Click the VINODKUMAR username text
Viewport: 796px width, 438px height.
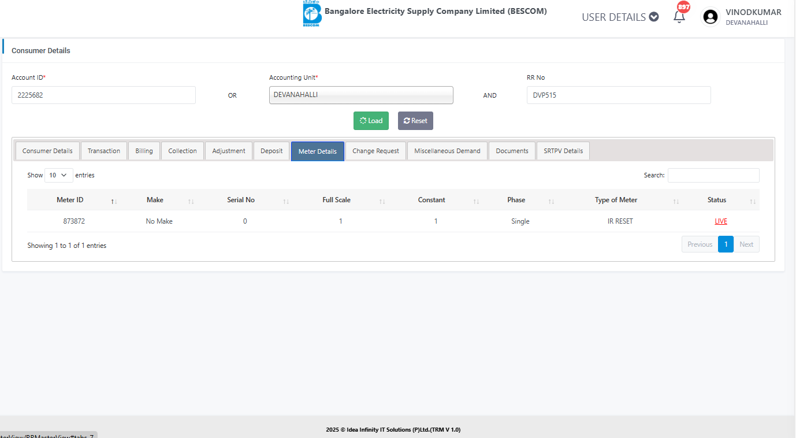click(753, 12)
